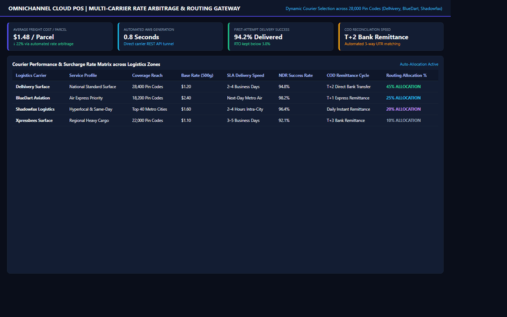The width and height of the screenshot is (507, 317).
Task: Select the SLA Delivery Speed column header
Action: (x=246, y=75)
